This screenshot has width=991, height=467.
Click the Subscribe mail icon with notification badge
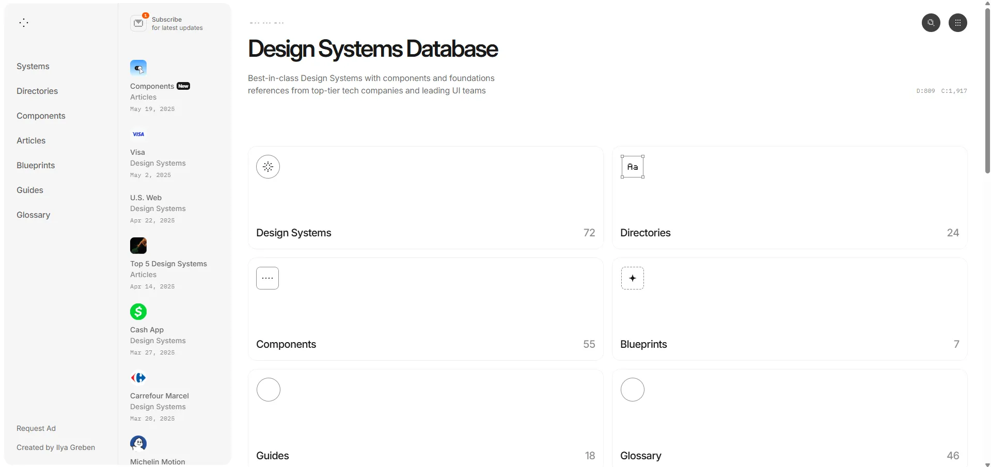[138, 23]
